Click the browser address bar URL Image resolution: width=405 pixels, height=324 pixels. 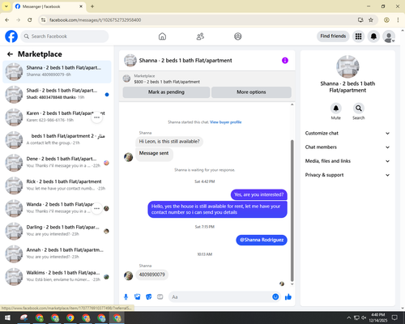coord(95,20)
